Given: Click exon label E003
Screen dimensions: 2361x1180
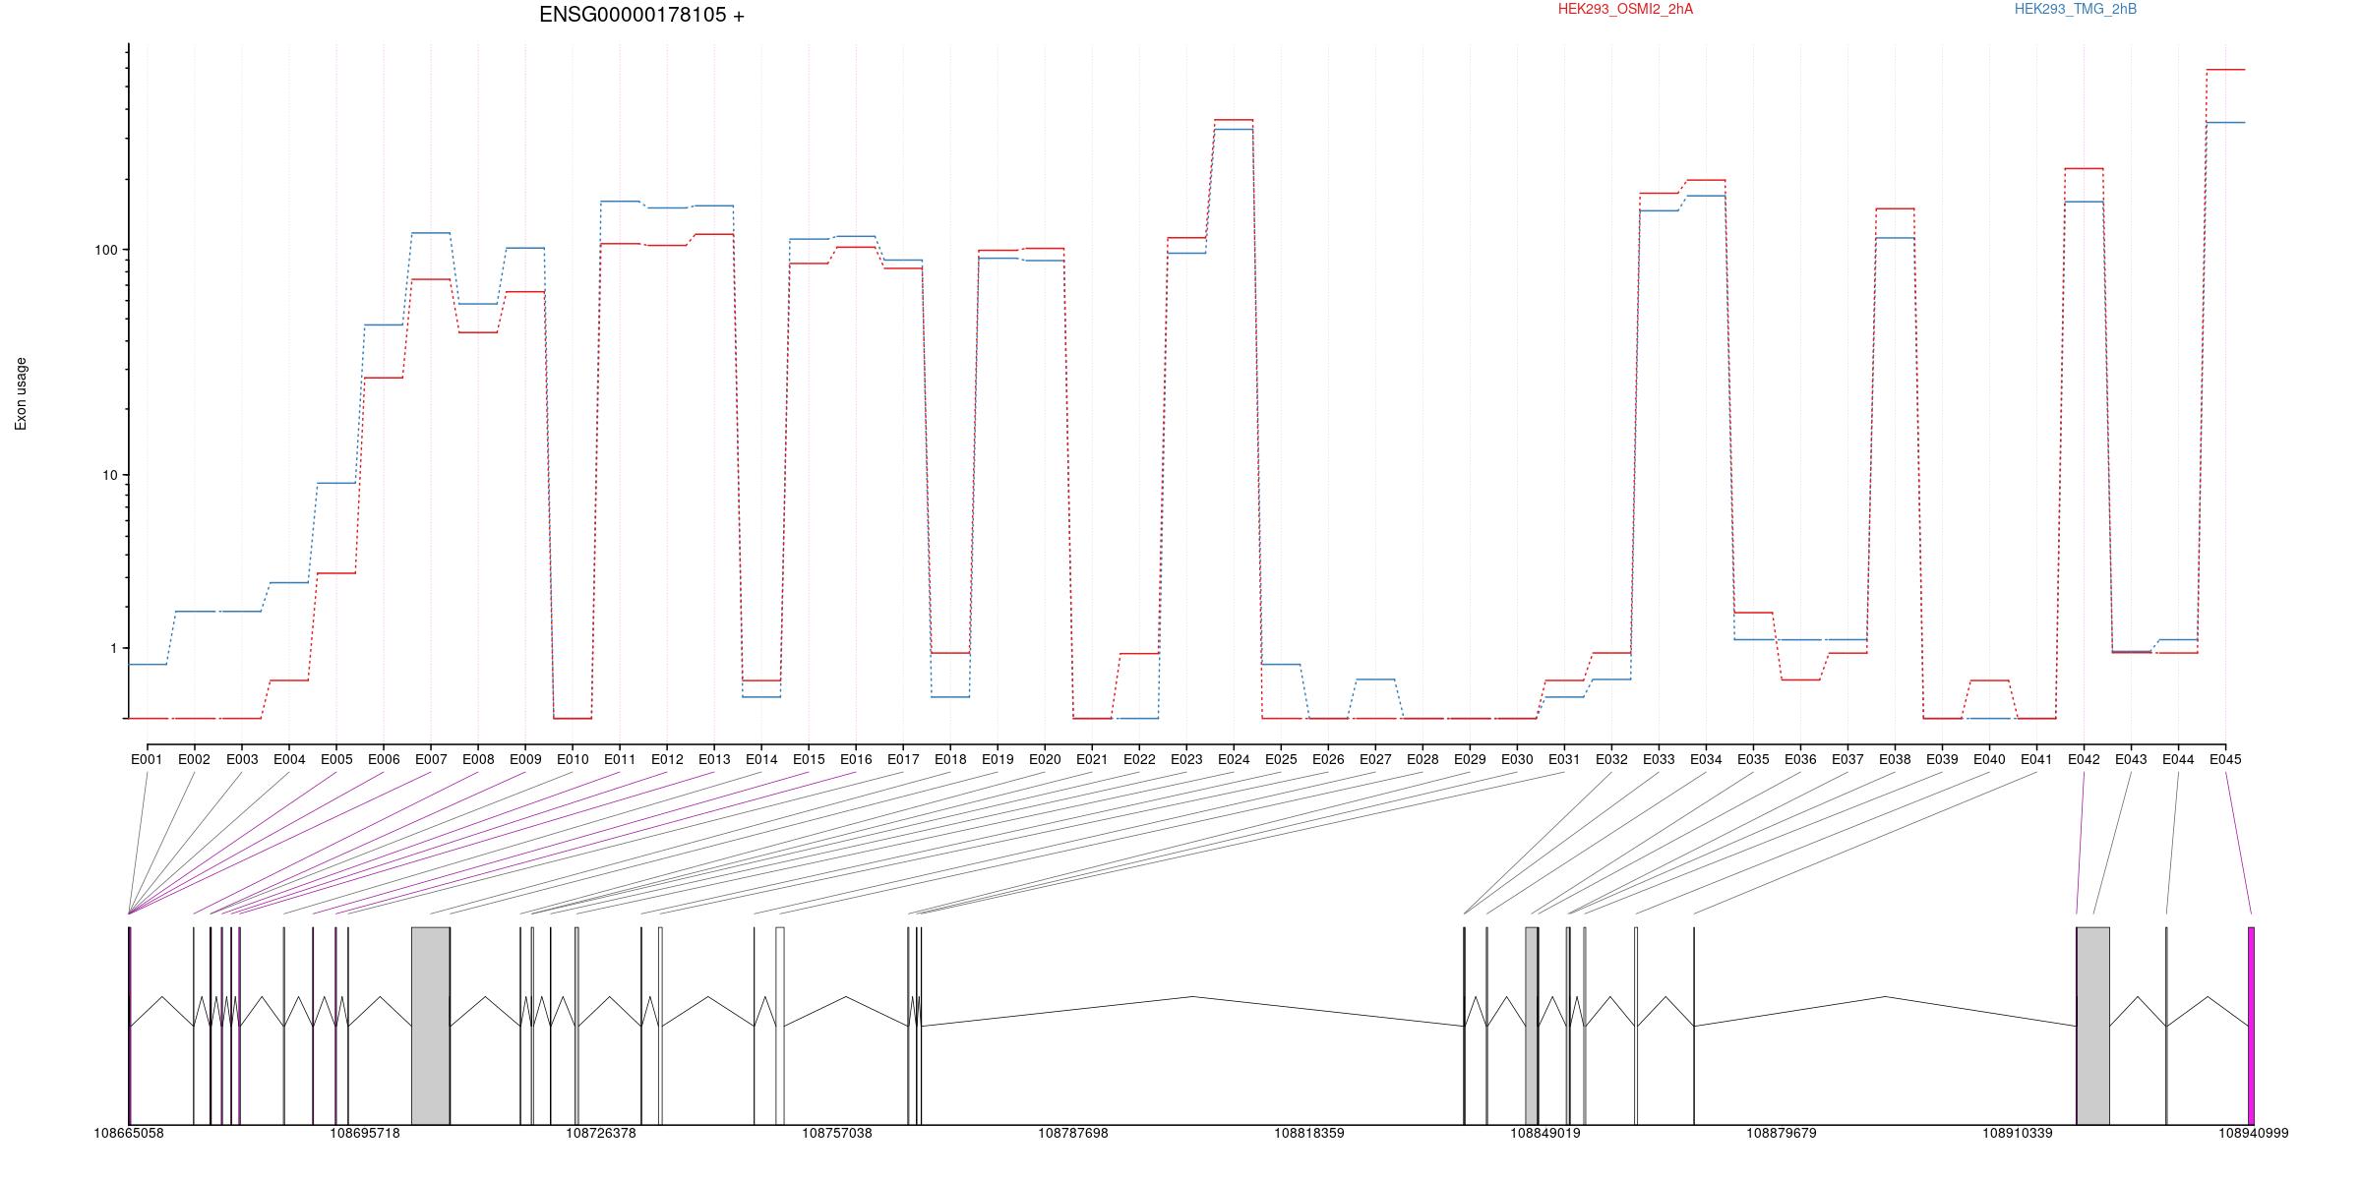Looking at the screenshot, I should [x=242, y=759].
